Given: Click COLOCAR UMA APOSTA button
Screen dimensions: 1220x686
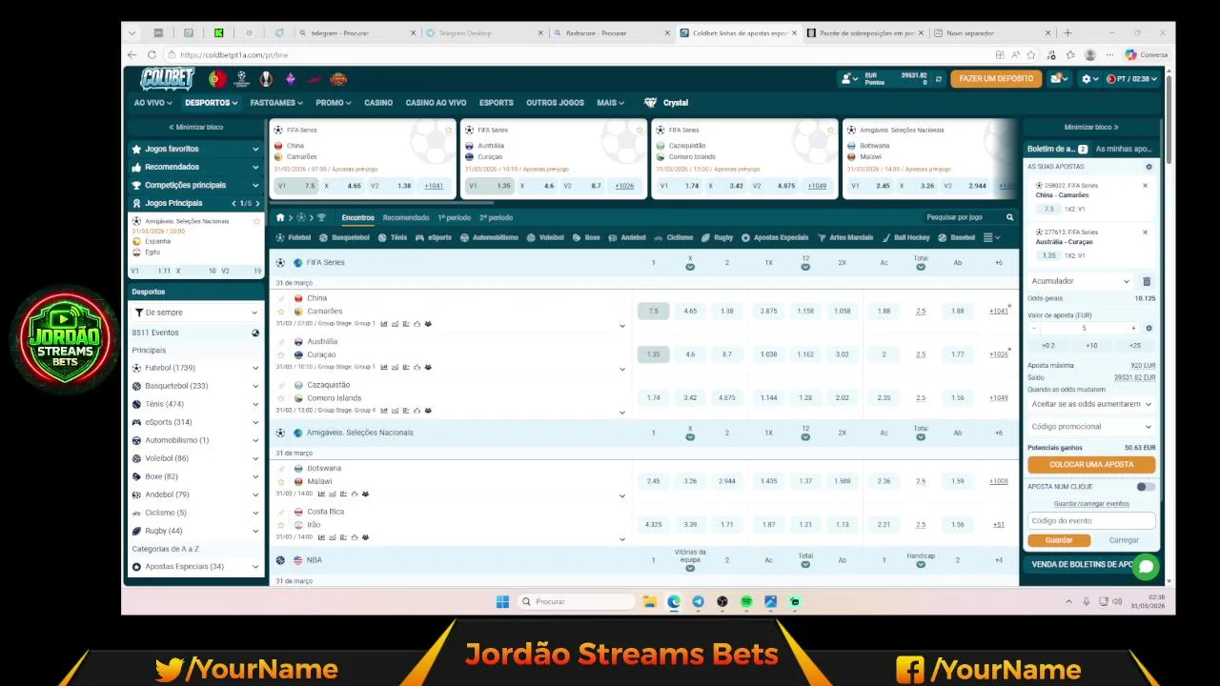Looking at the screenshot, I should (1091, 465).
